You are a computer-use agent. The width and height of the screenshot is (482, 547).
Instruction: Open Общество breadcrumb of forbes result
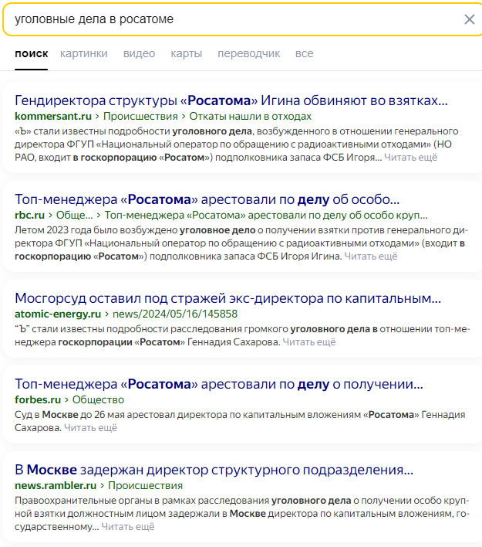tap(98, 399)
